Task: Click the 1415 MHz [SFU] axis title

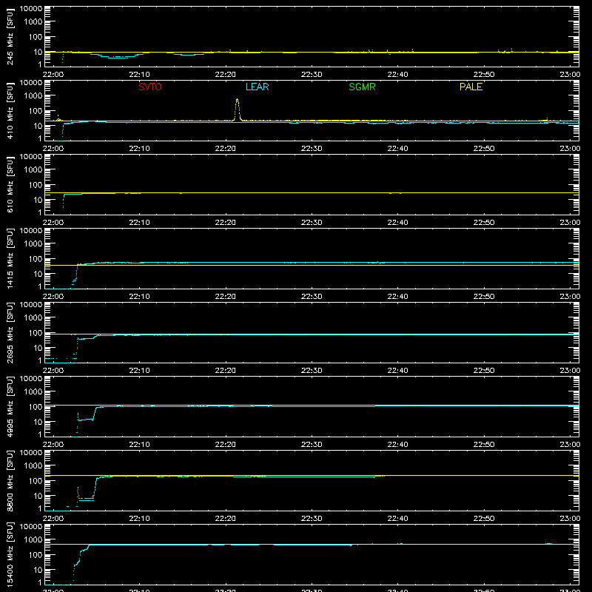Action: pos(10,258)
